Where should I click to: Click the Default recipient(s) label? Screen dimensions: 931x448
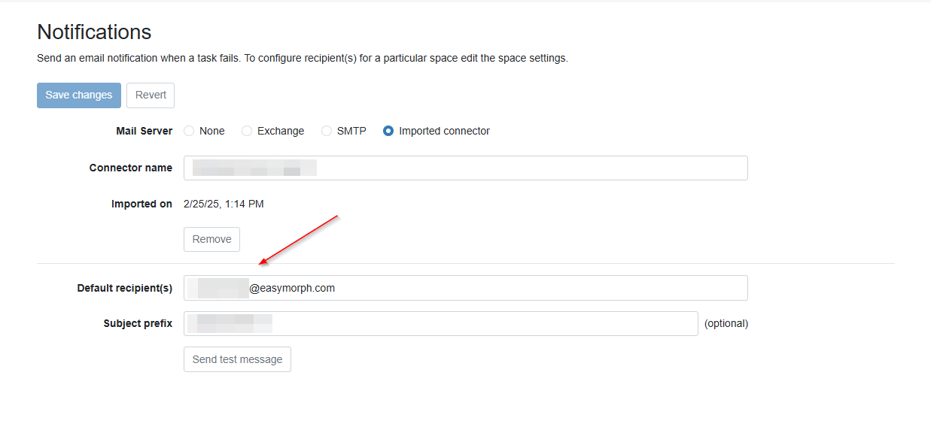124,288
